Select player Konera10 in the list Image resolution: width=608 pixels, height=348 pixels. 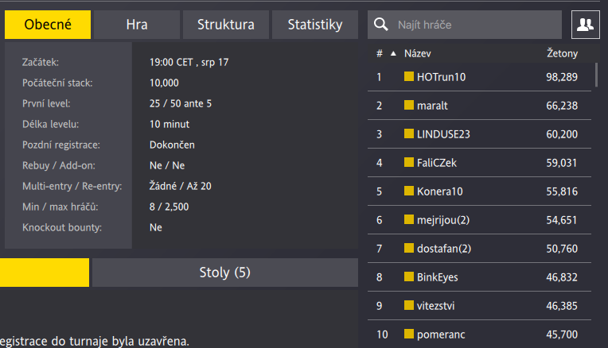tap(479, 191)
